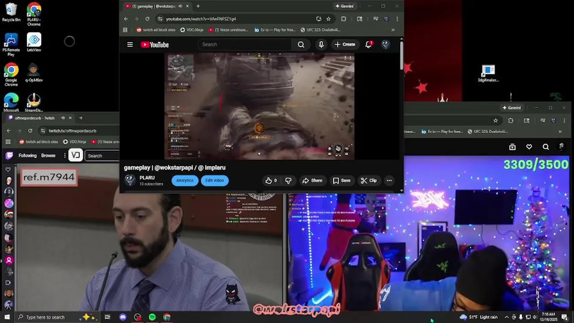Bookmark the YouTube page with star
This screenshot has height=323, width=574.
click(x=329, y=19)
